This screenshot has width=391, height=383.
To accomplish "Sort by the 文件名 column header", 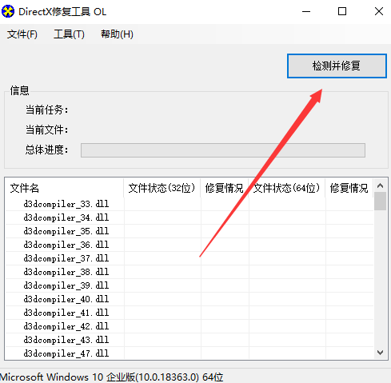I will [64, 188].
